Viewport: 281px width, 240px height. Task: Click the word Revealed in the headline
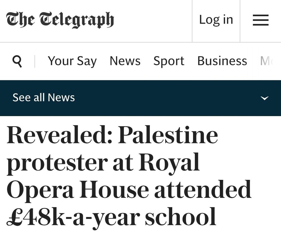pos(59,135)
